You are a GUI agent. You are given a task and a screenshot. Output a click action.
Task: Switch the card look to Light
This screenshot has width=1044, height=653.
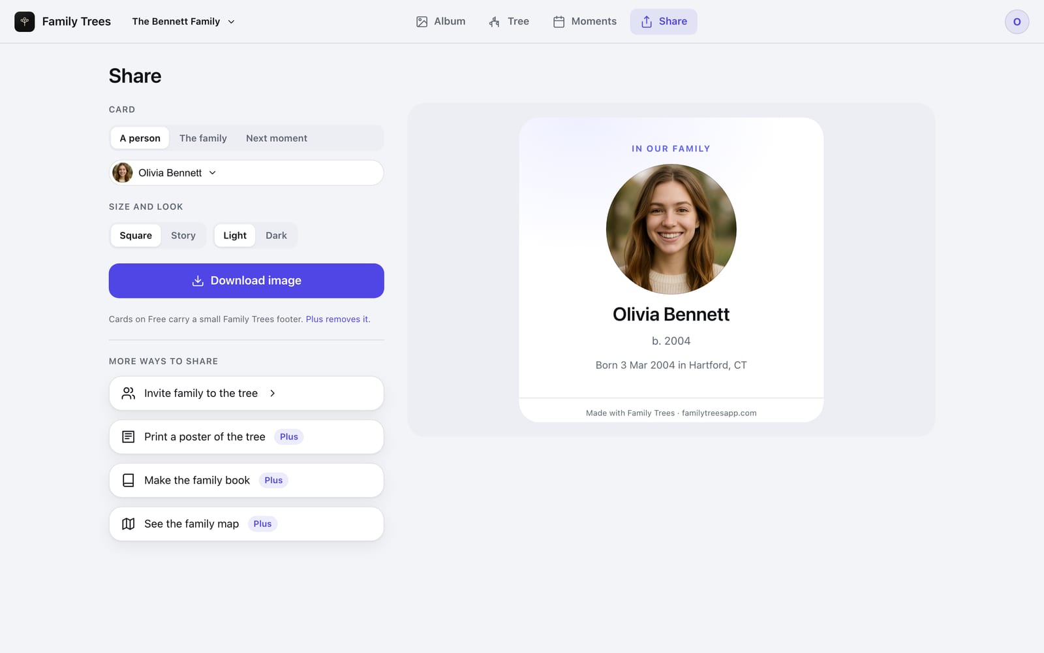point(235,235)
